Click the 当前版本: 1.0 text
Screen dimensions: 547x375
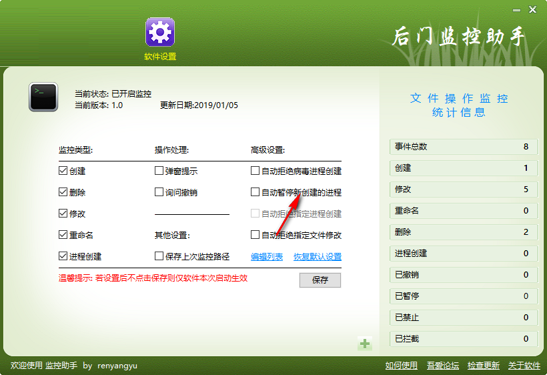click(x=99, y=105)
